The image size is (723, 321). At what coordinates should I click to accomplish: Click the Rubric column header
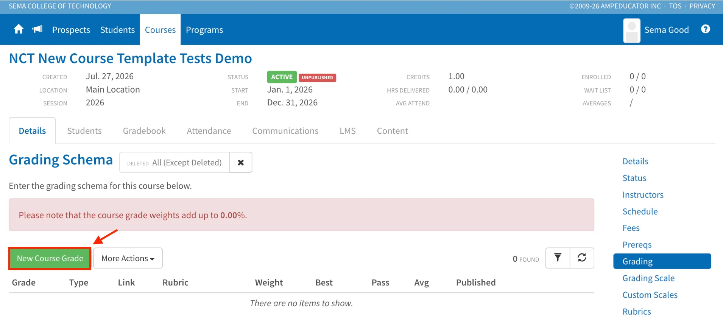pos(175,282)
